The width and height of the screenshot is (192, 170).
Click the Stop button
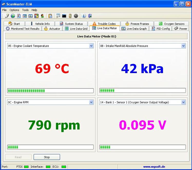47,157
